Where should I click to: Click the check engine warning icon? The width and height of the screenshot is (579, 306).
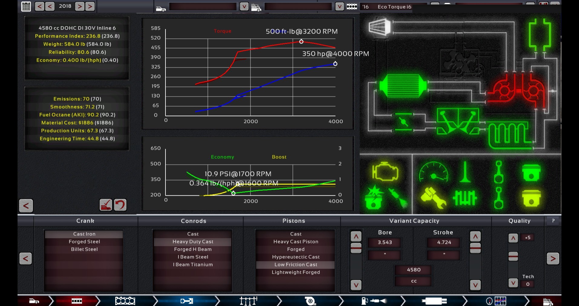click(x=385, y=173)
